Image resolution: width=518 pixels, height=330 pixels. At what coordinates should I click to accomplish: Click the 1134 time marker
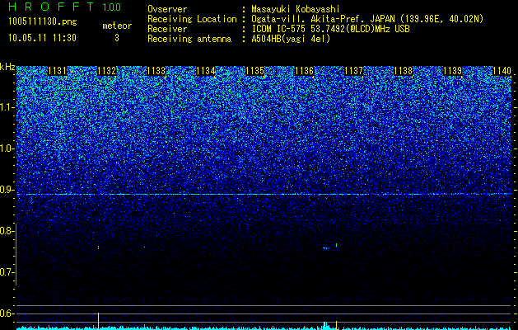point(206,71)
